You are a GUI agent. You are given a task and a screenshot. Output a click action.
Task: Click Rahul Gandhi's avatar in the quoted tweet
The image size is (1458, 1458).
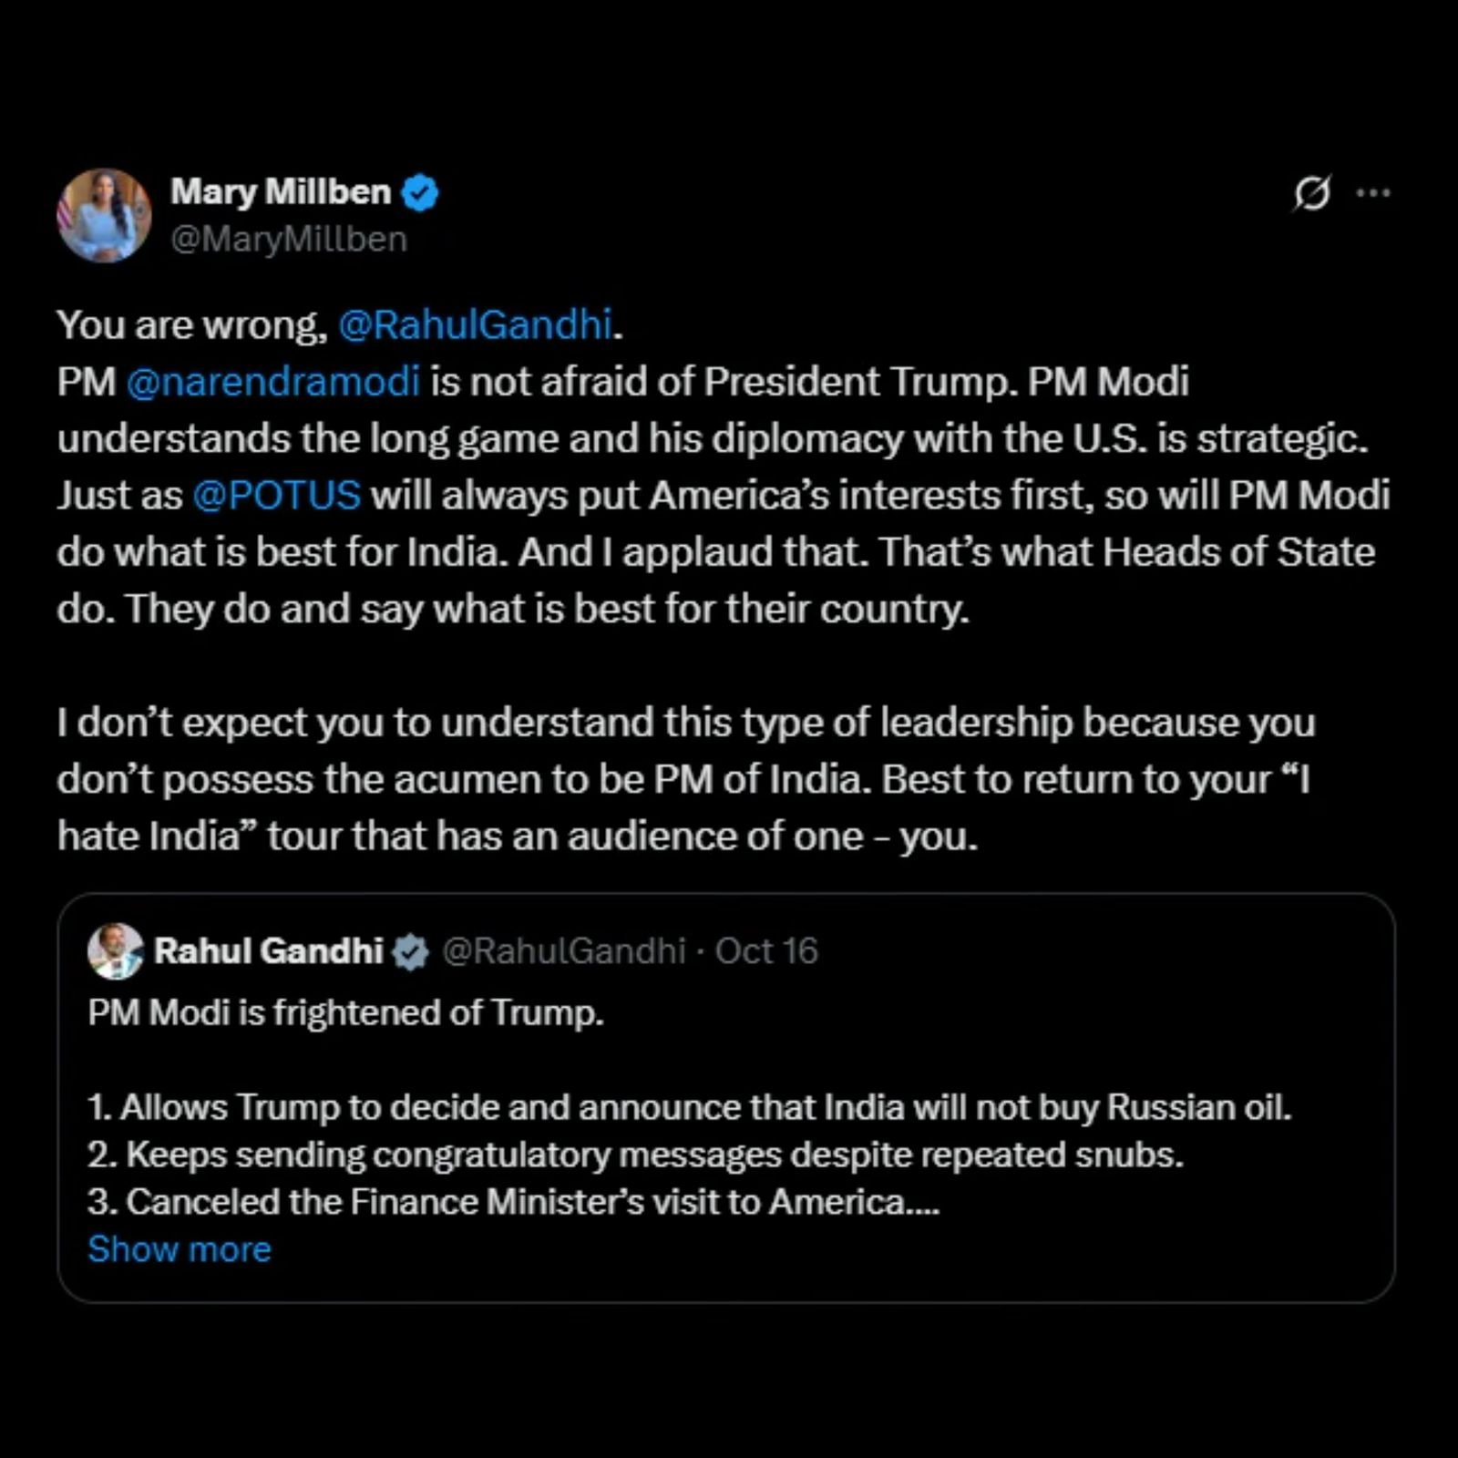[115, 951]
